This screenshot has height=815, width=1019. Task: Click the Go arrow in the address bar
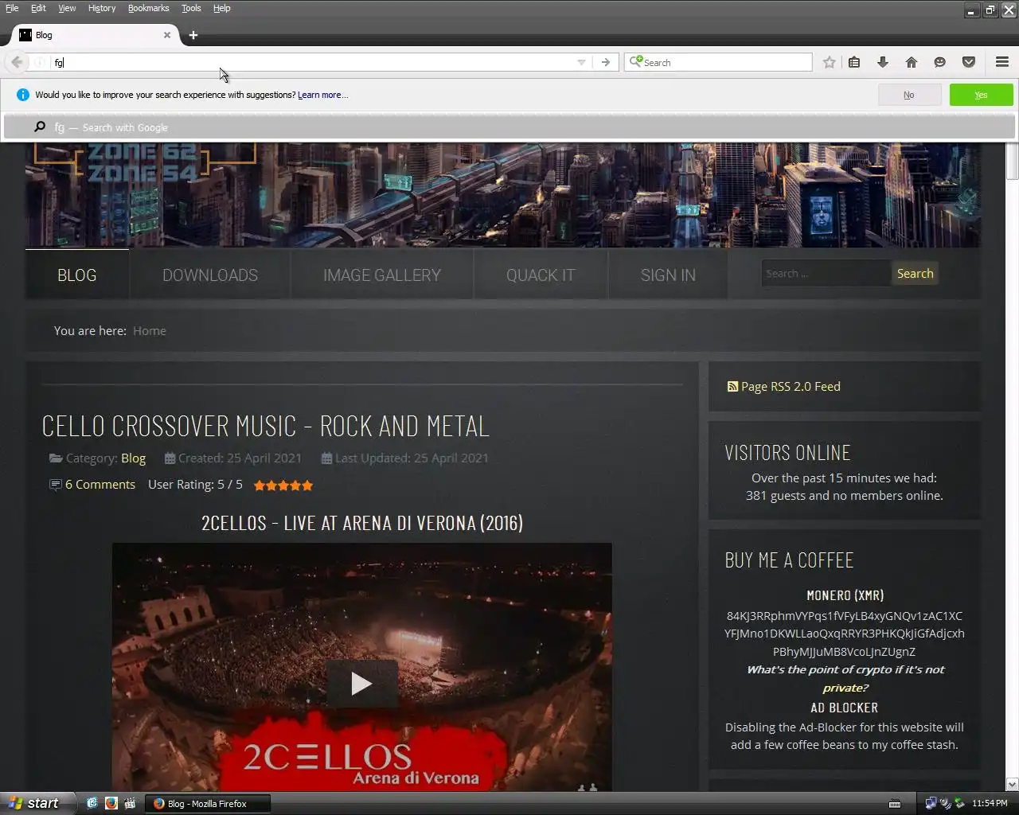coord(606,62)
